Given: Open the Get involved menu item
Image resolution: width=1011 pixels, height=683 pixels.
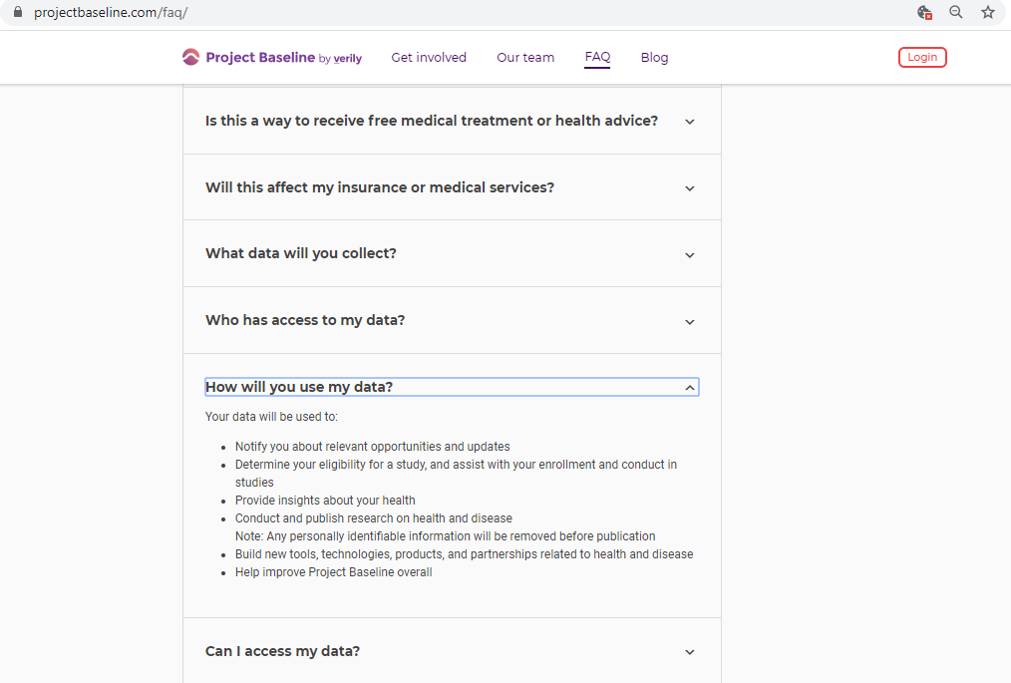Looking at the screenshot, I should coord(429,58).
